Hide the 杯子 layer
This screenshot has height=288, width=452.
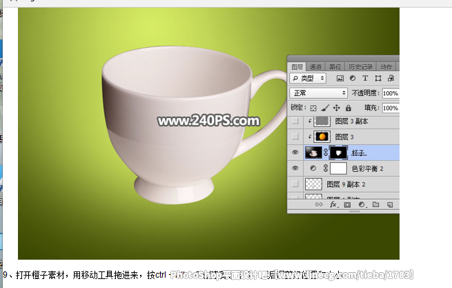295,153
